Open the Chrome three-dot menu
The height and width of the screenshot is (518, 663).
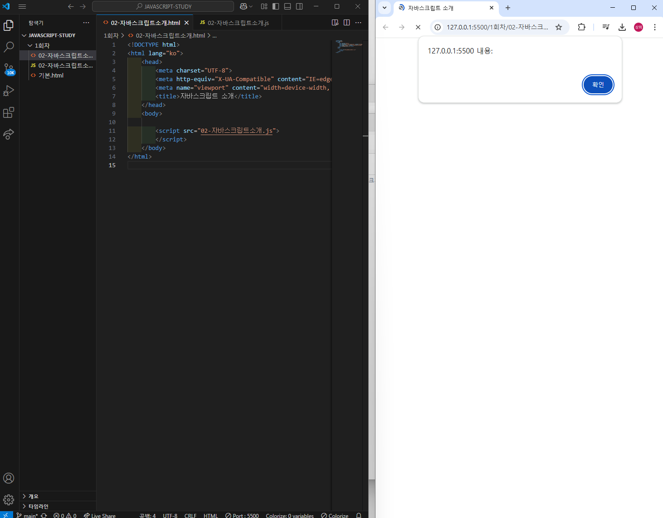(x=654, y=27)
